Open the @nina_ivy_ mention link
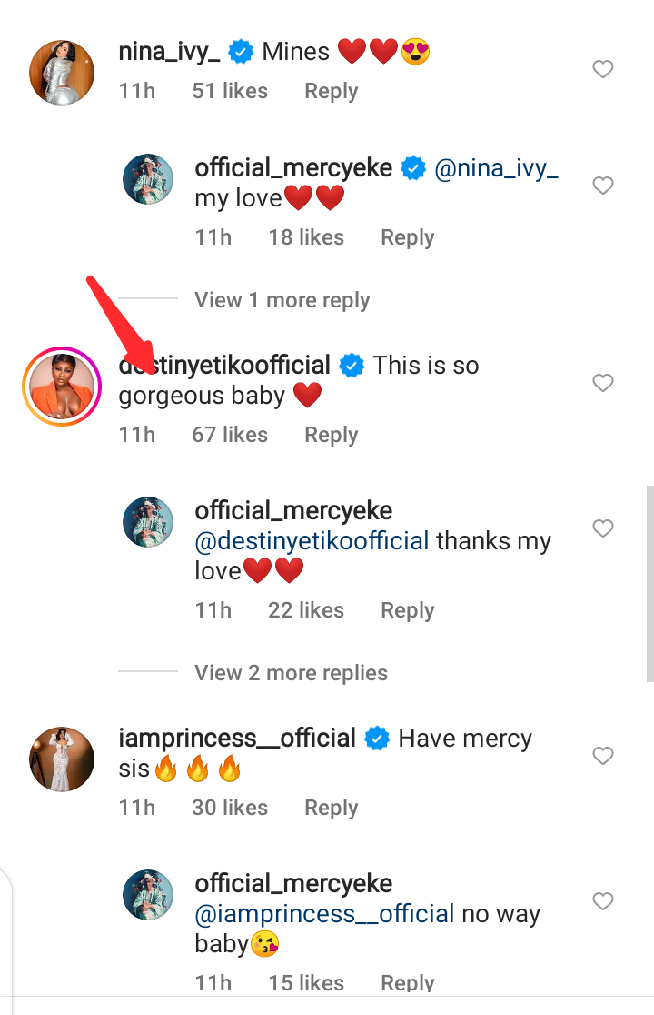The image size is (654, 1015). pos(496,168)
